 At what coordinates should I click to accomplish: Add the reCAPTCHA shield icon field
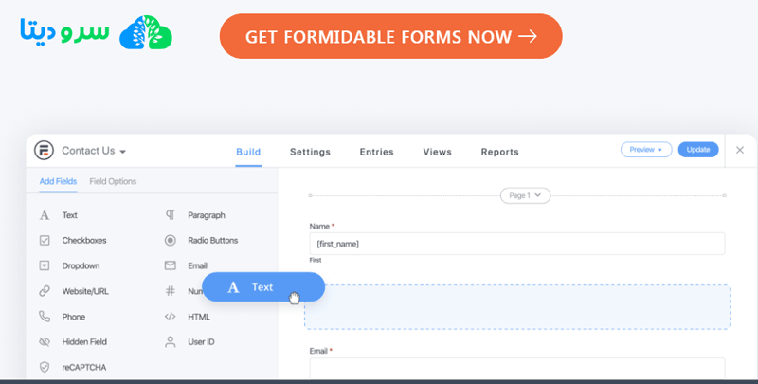45,367
